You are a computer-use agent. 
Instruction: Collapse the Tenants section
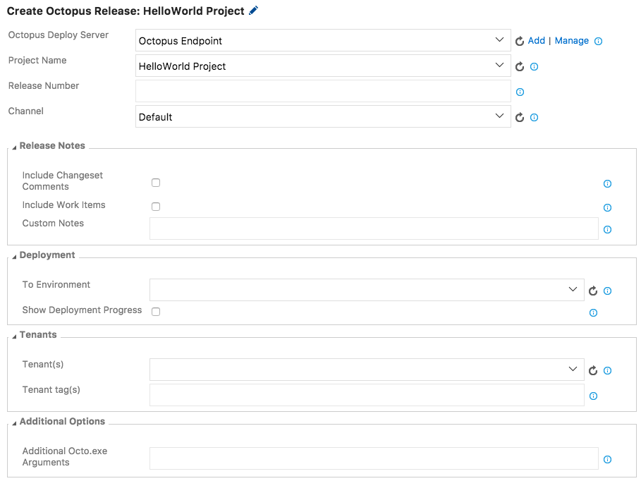tap(14, 336)
